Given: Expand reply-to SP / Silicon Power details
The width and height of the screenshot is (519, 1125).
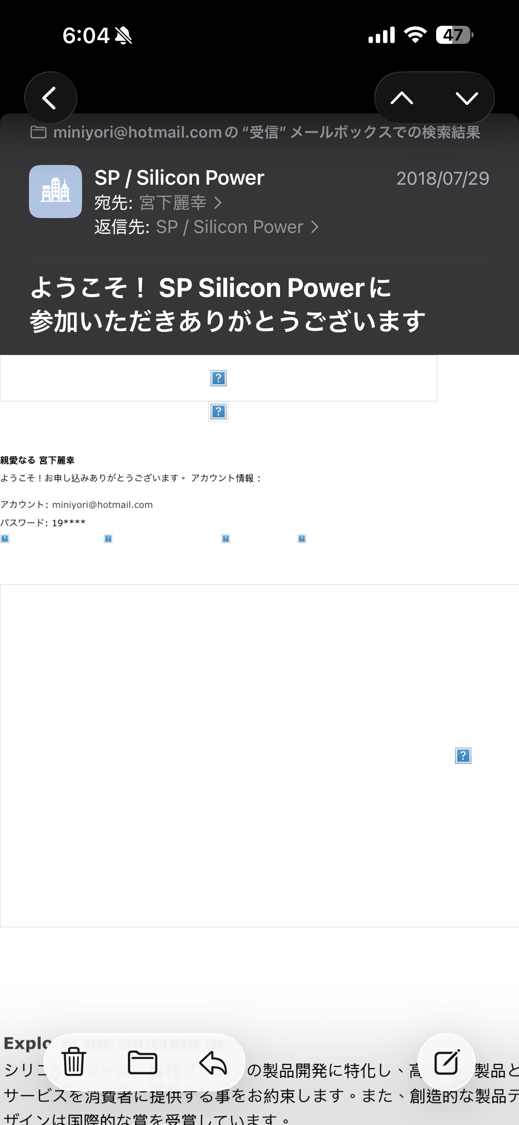Looking at the screenshot, I should tap(236, 227).
